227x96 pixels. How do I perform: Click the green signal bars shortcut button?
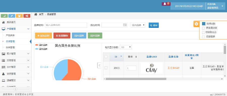(x=4, y=16)
